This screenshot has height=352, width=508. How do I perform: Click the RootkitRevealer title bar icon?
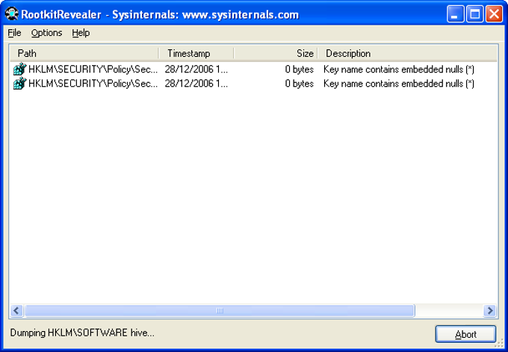(x=12, y=14)
